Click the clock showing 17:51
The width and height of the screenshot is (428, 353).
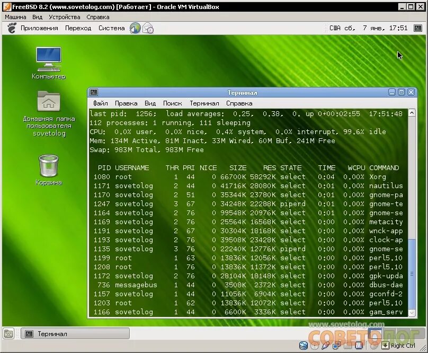tap(376, 28)
